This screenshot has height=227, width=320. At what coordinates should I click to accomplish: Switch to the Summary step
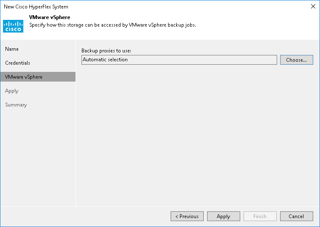click(16, 105)
